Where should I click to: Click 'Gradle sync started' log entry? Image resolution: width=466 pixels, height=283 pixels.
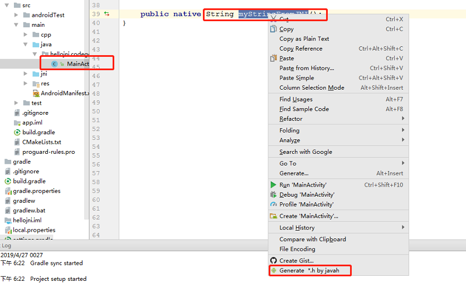[x=56, y=263]
